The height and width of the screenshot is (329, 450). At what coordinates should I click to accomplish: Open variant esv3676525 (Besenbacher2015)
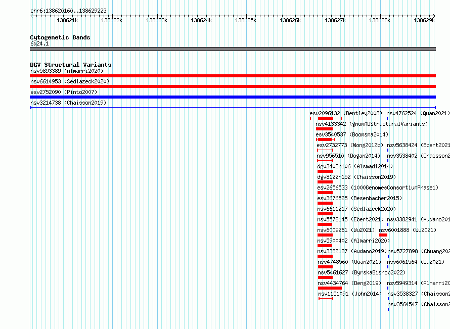pos(359,198)
